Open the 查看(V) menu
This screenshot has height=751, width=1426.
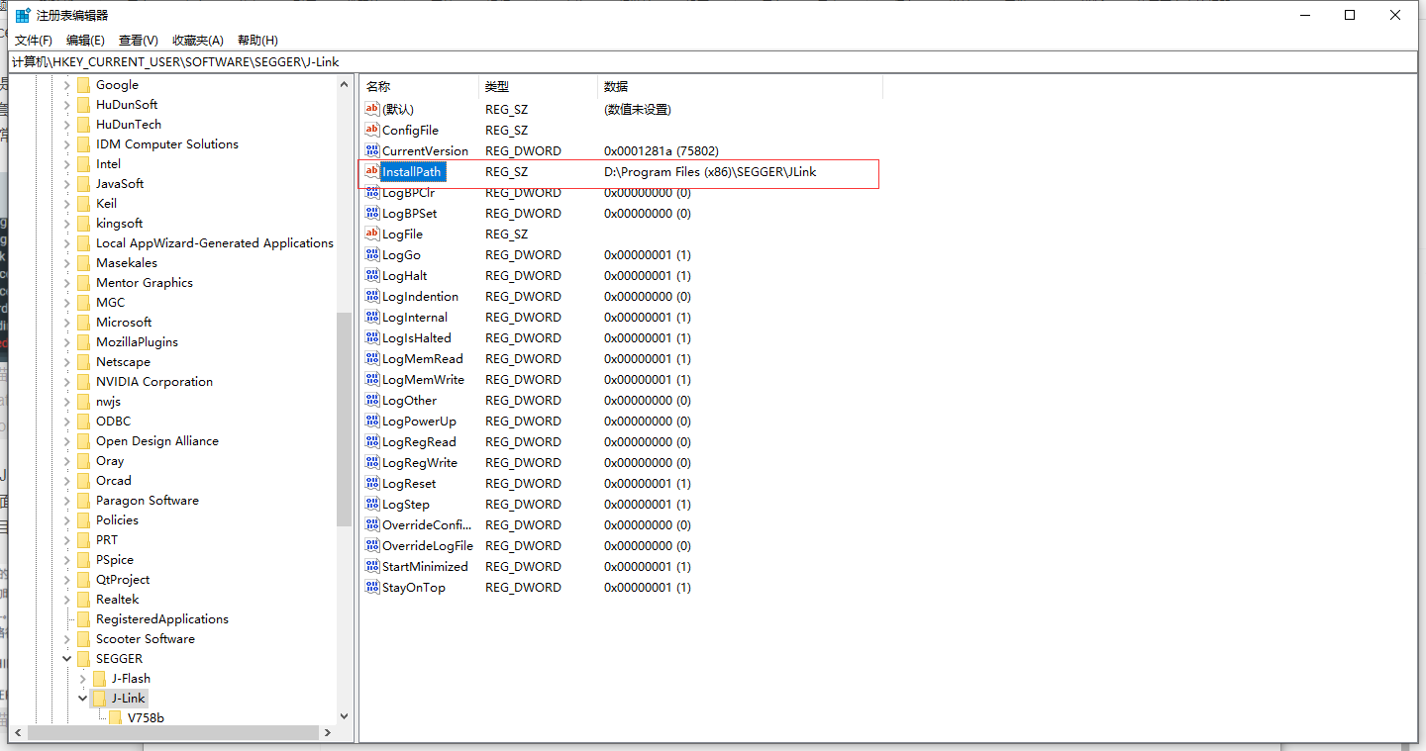[139, 40]
